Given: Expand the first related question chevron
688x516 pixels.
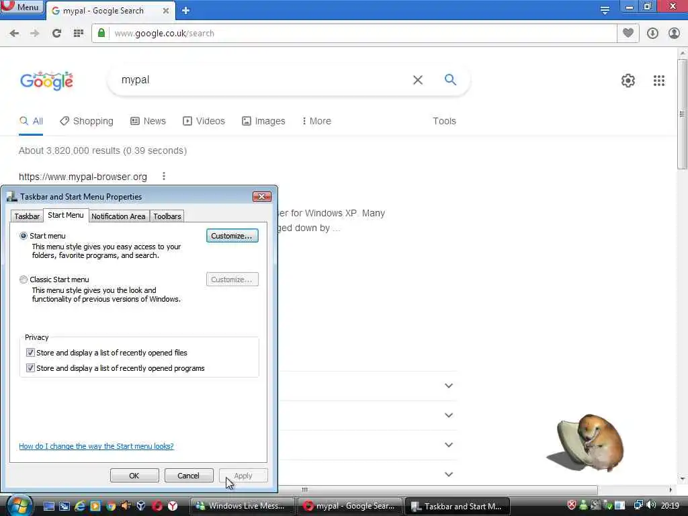Looking at the screenshot, I should [448, 386].
